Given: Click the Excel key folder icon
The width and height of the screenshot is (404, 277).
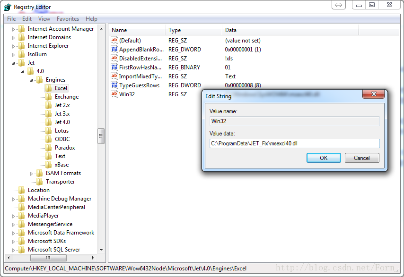Looking at the screenshot, I should click(x=48, y=88).
